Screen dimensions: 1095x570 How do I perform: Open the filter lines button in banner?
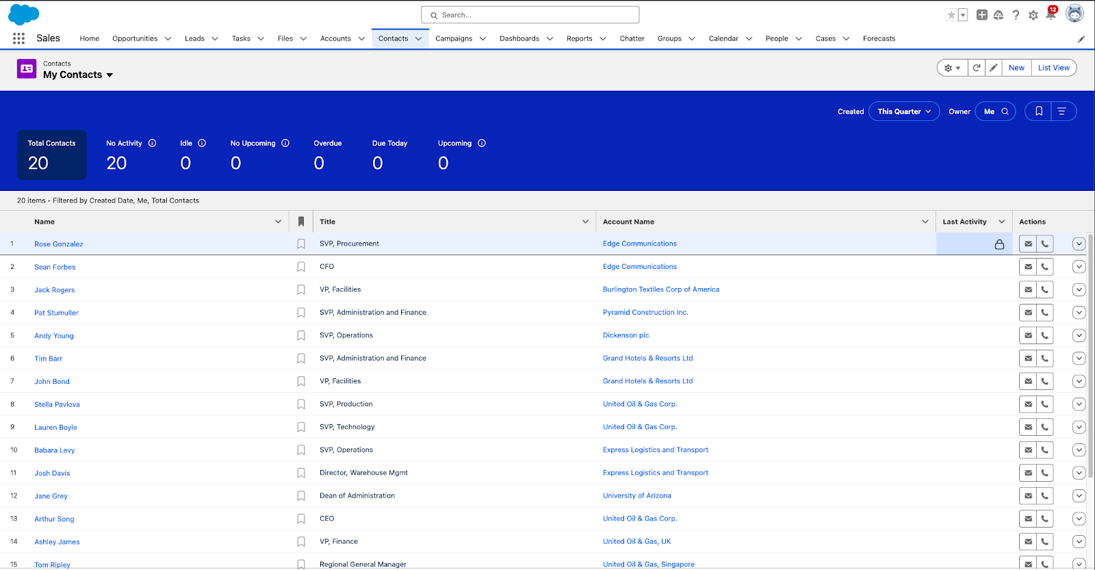[1062, 112]
